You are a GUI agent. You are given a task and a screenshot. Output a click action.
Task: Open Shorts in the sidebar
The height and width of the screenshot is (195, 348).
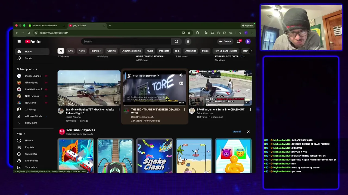[32, 58]
